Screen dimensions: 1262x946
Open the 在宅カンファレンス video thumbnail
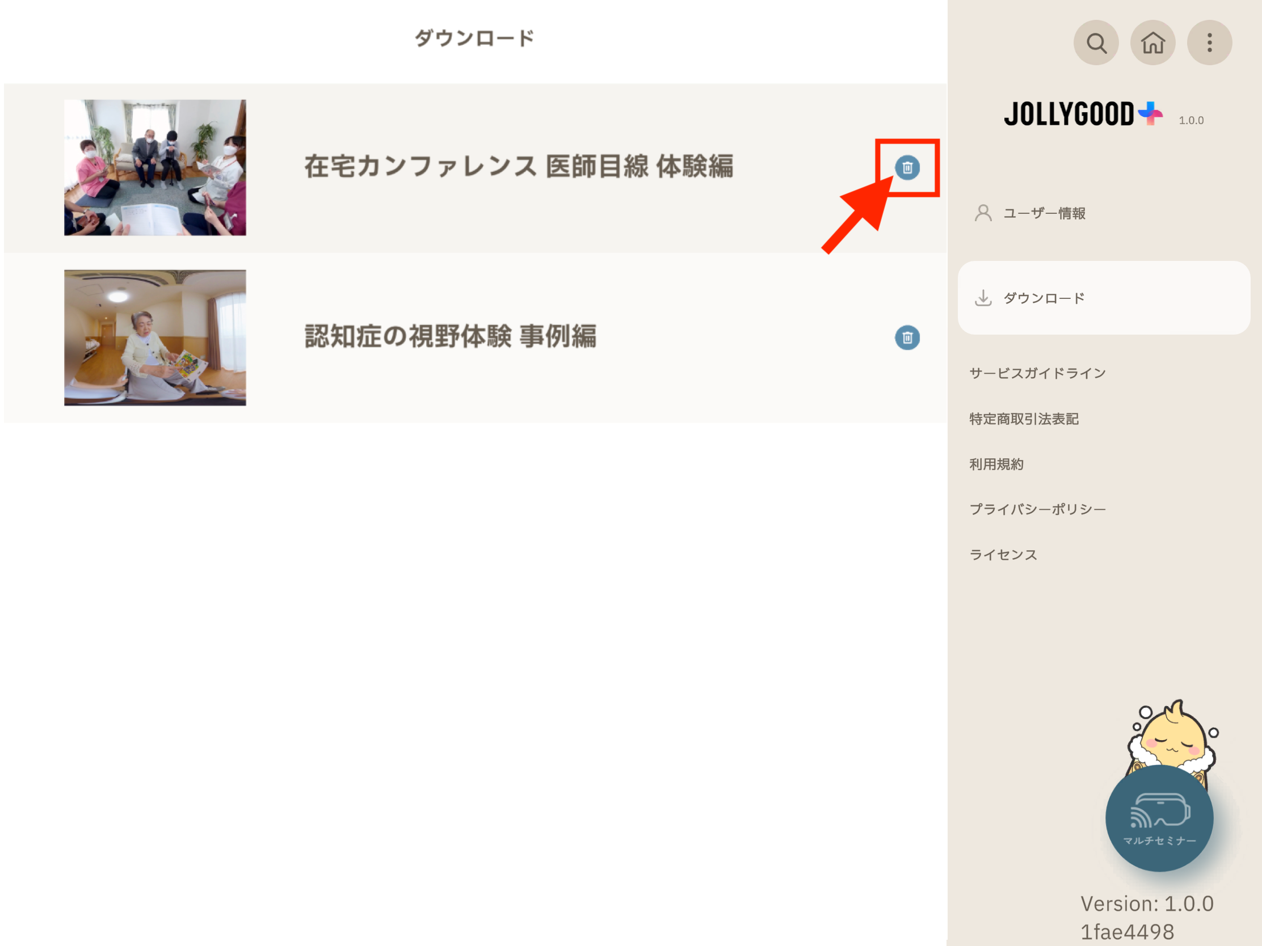[x=154, y=167]
